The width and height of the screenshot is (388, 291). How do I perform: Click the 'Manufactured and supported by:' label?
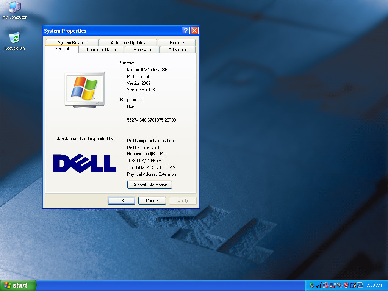pyautogui.click(x=84, y=139)
